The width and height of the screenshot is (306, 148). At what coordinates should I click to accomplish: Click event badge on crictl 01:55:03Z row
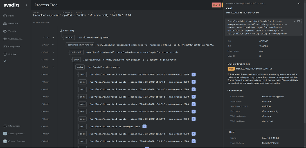tap(193, 141)
